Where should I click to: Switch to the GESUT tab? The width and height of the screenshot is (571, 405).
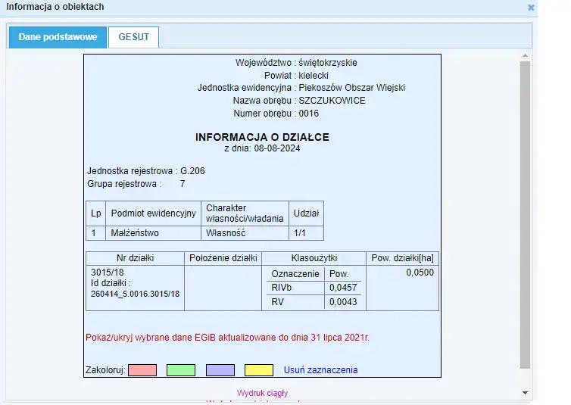(x=133, y=37)
